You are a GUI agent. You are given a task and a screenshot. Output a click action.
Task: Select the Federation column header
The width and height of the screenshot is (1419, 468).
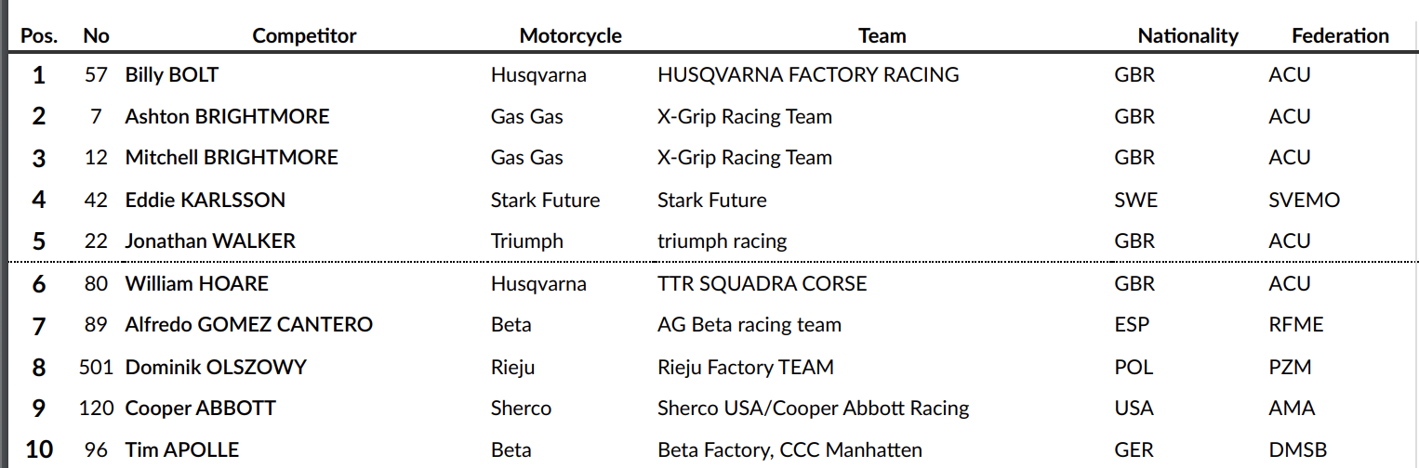point(1340,36)
